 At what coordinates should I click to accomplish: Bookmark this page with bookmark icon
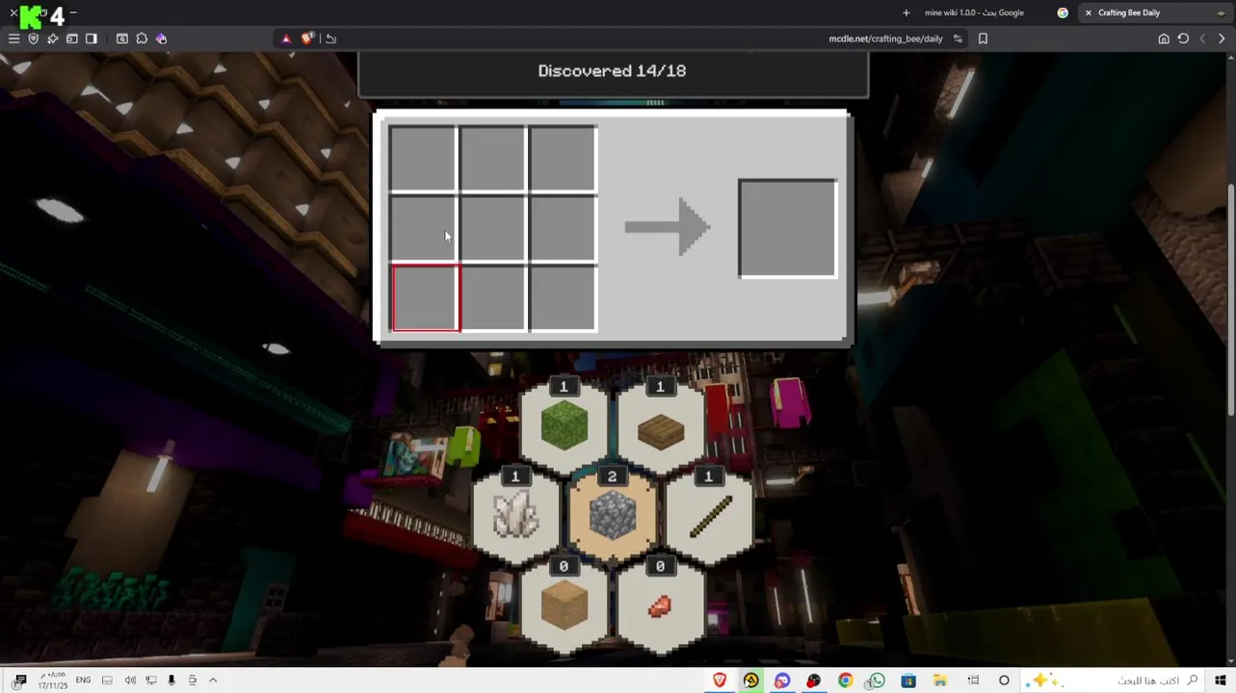pyautogui.click(x=983, y=38)
